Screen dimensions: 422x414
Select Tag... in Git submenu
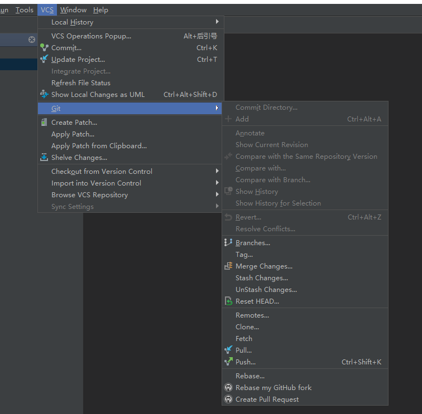tap(305, 255)
